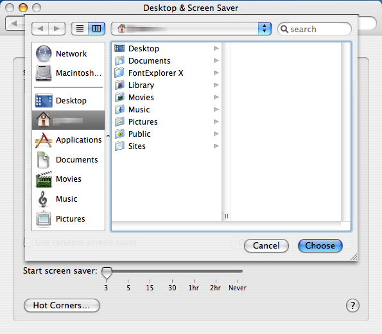
Task: Click the Pictures folder icon in column list
Action: (x=119, y=121)
